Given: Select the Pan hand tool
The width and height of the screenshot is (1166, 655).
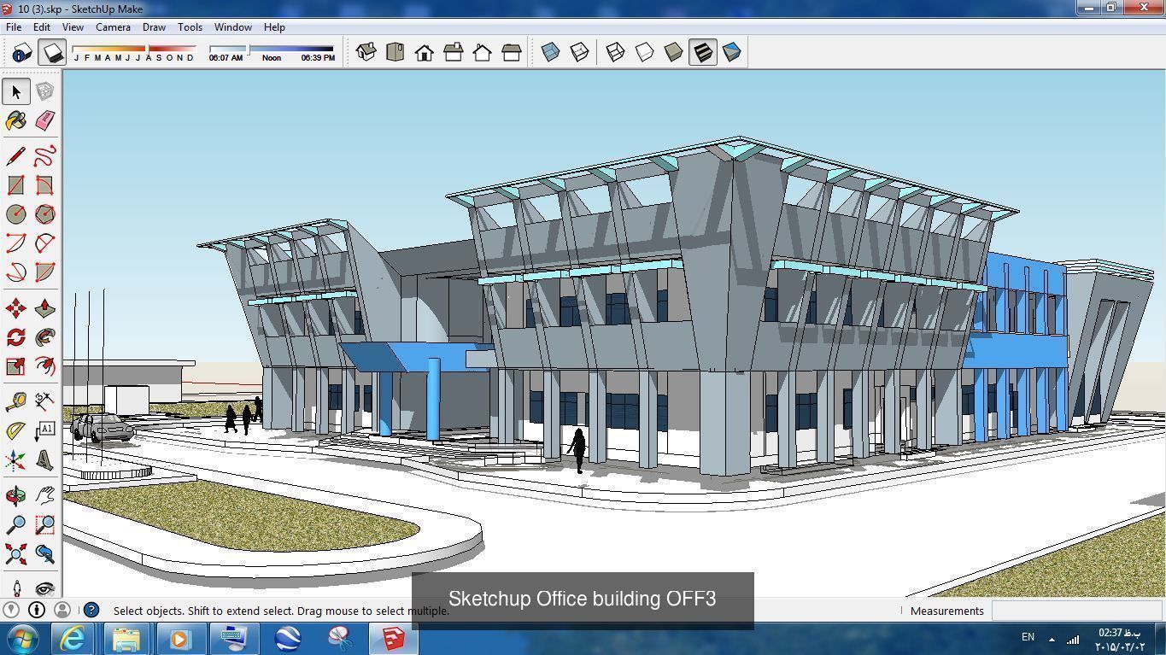Looking at the screenshot, I should tap(44, 495).
